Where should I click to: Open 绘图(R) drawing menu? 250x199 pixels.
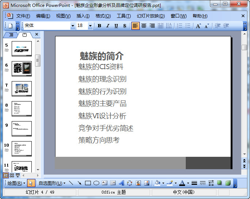click(x=16, y=183)
